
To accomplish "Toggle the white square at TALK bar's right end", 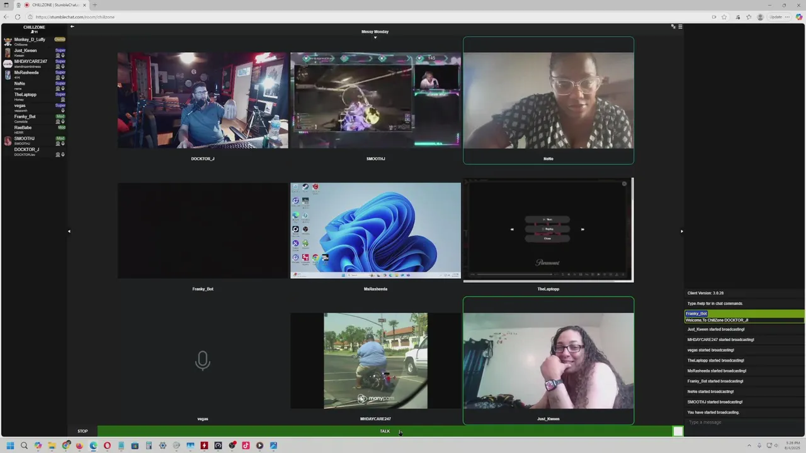I will click(678, 431).
